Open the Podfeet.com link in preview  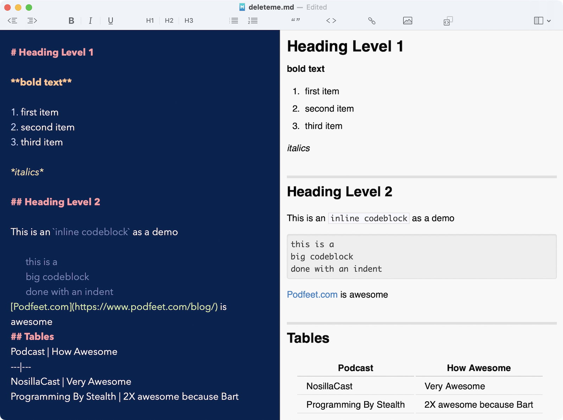[312, 295]
